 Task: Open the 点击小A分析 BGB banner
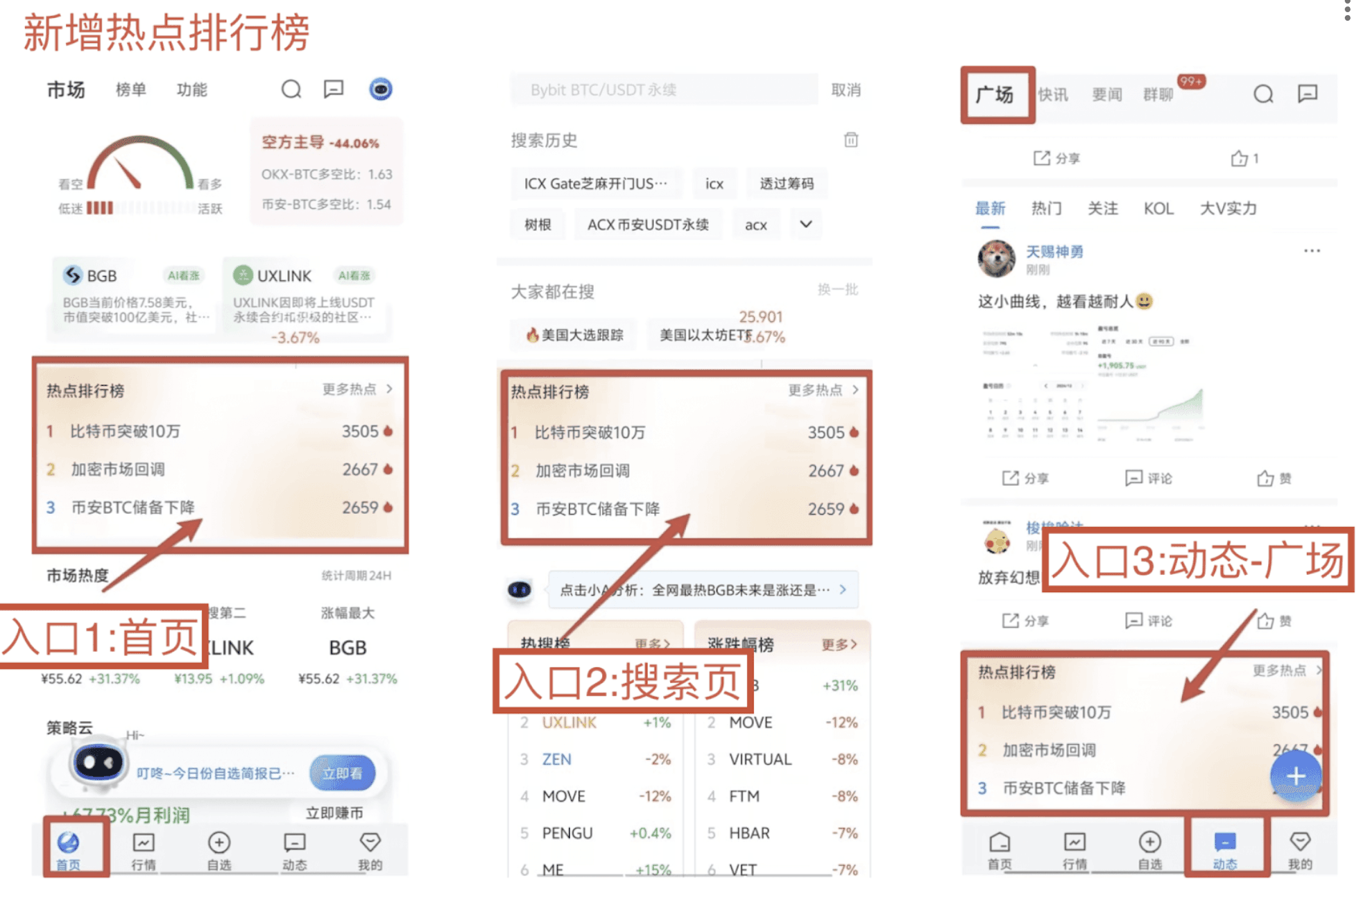703,590
